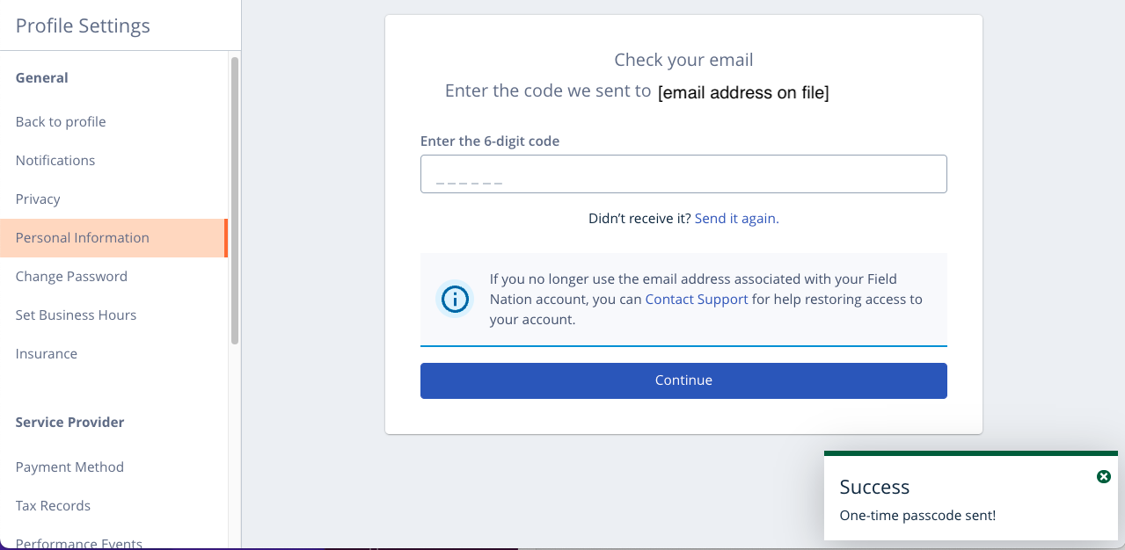Screen dimensions: 1125x550
Task: Go to Notifications settings
Action: pyautogui.click(x=55, y=160)
